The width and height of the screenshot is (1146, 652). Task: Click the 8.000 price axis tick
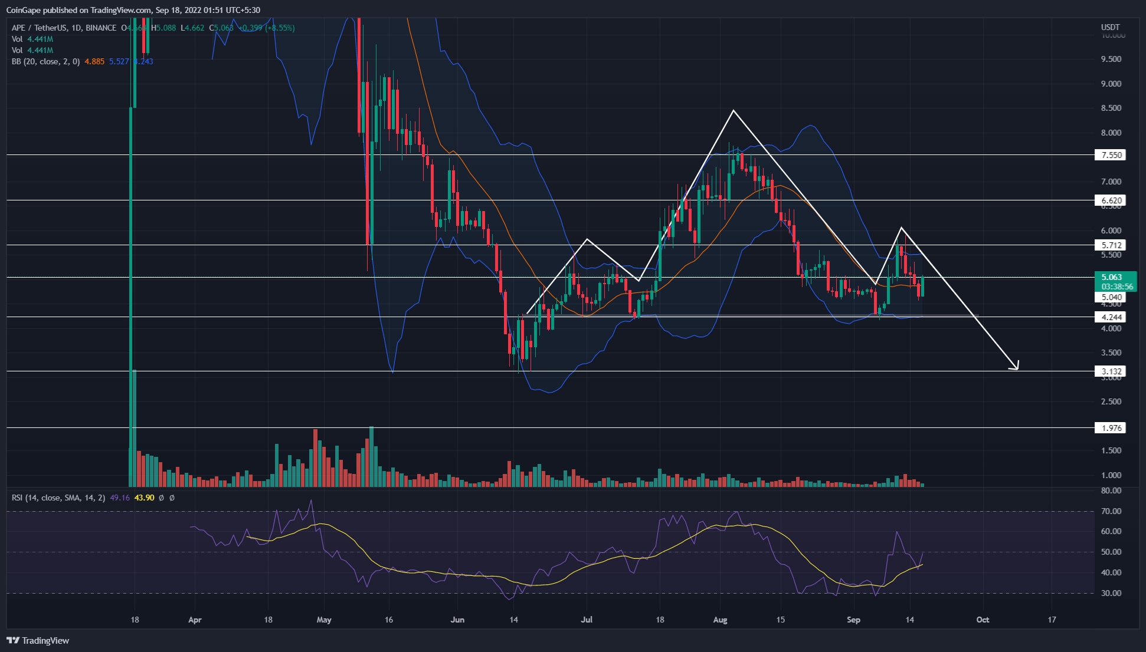(1111, 133)
